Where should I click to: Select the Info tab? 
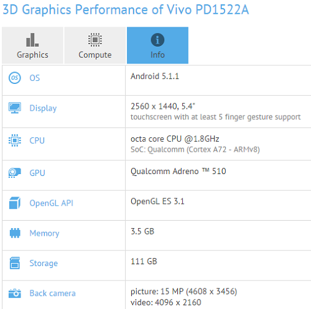(x=157, y=45)
